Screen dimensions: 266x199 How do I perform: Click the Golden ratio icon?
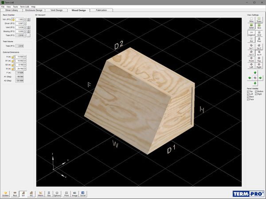click(x=6, y=193)
